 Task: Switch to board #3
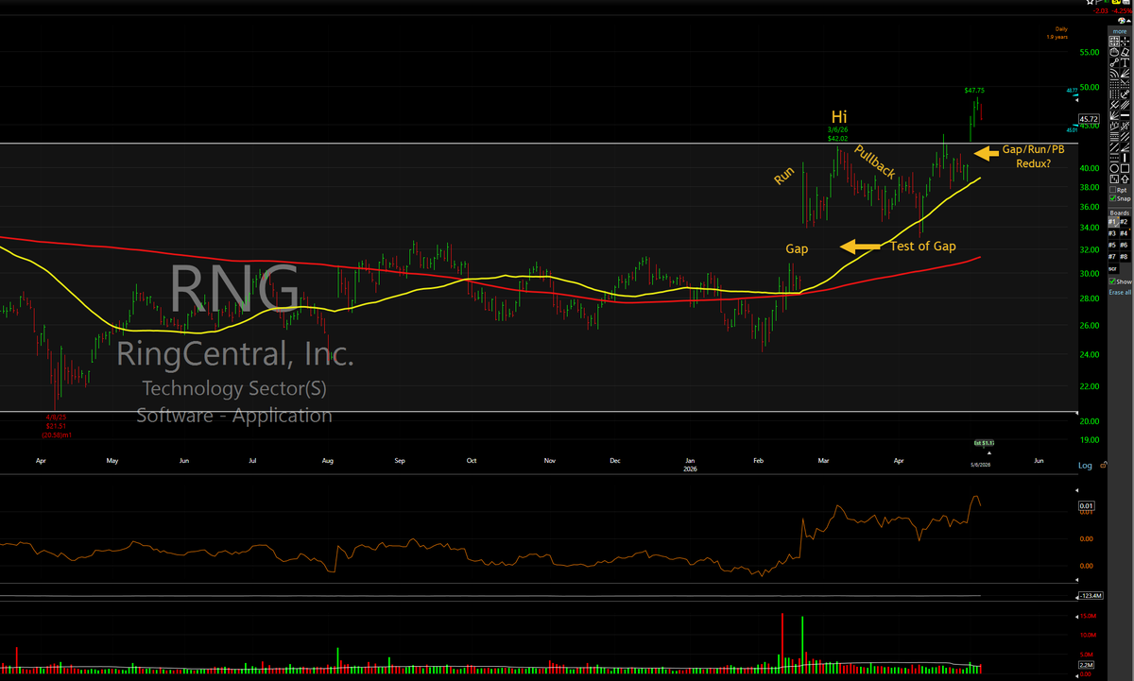point(1113,233)
